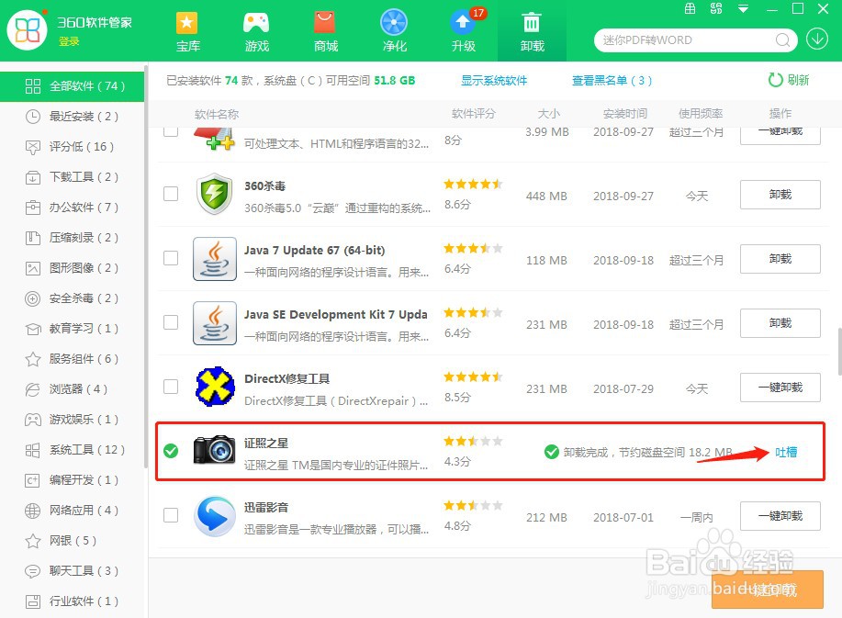Switch to the 游戏 games tab
This screenshot has width=842, height=618.
coord(256,31)
